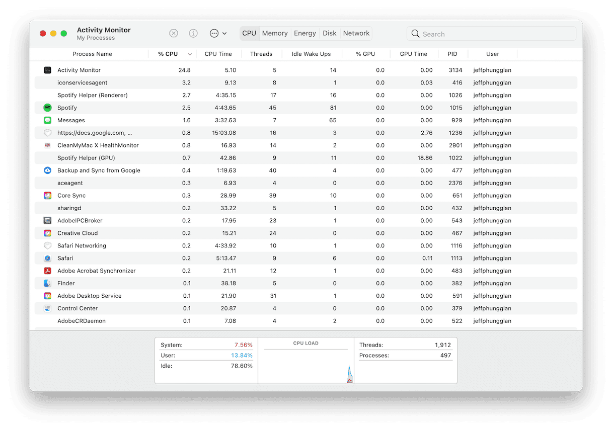Viewport: 612px width, 430px height.
Task: Open the ellipsis more-options dropdown
Action: [x=218, y=33]
